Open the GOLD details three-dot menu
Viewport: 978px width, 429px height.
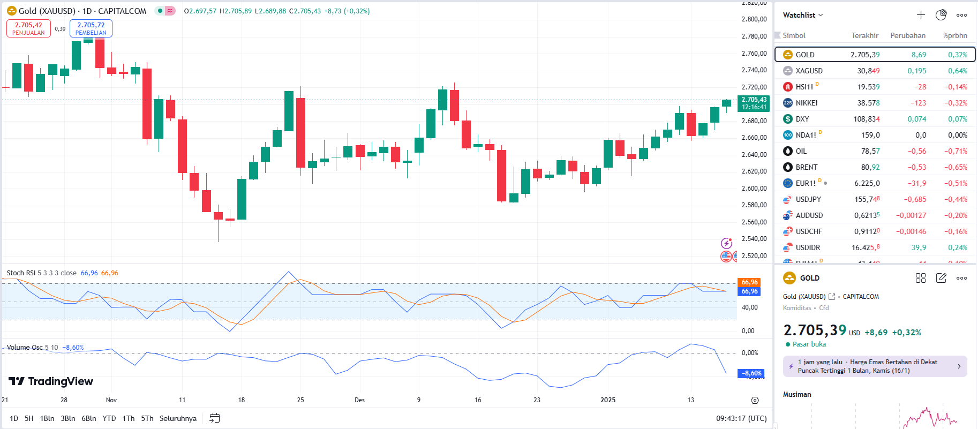tap(962, 278)
